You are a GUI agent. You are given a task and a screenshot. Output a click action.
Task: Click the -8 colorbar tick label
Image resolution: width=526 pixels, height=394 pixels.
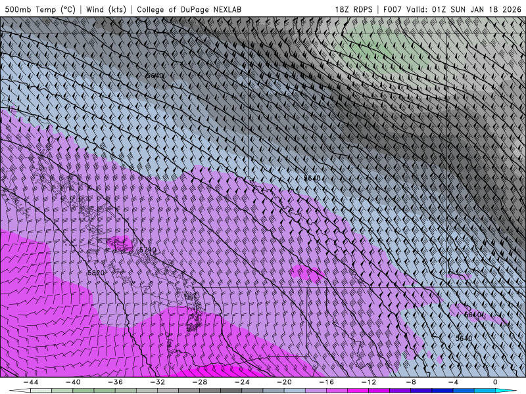[x=412, y=382]
